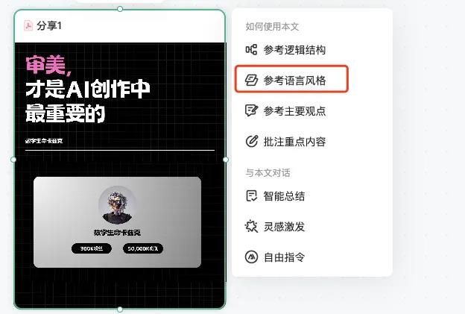Click the PDF file icon next to 分享1
Image resolution: width=465 pixels, height=314 pixels.
pyautogui.click(x=28, y=25)
